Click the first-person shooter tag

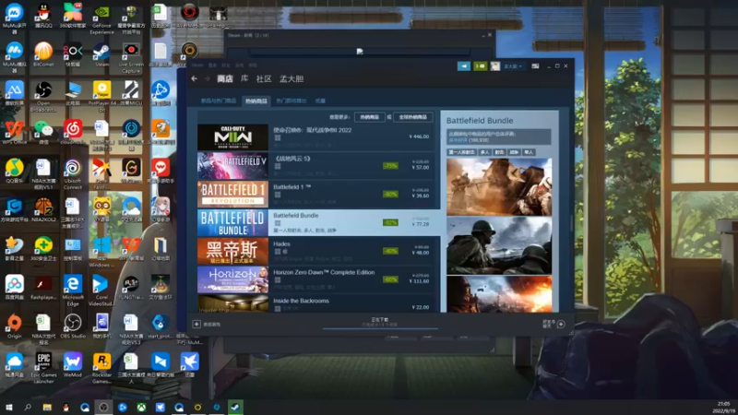coord(462,152)
